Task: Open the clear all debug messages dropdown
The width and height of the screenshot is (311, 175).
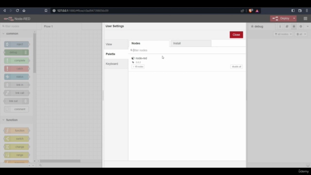Action: click(x=301, y=34)
